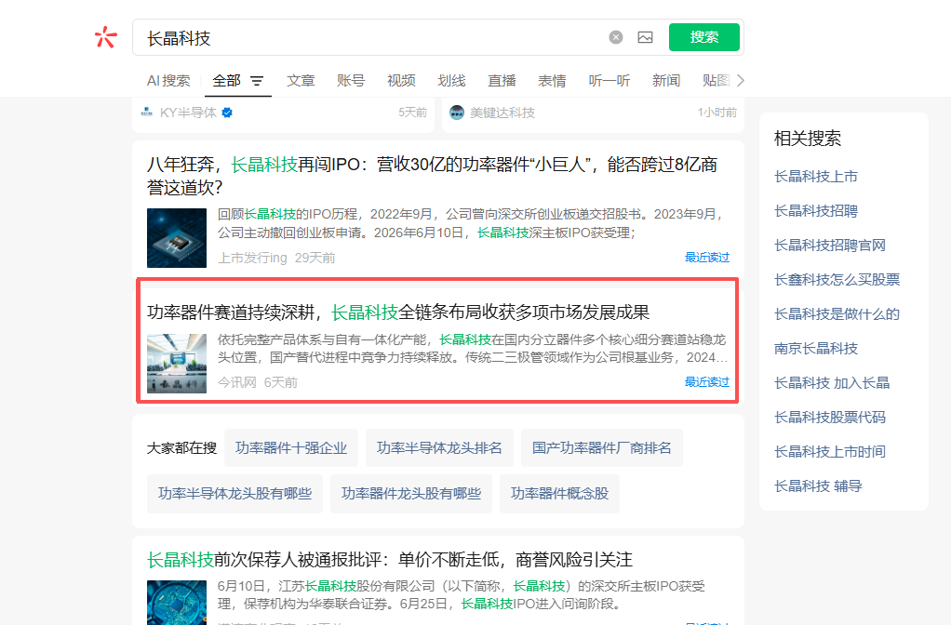Image resolution: width=951 pixels, height=625 pixels.
Task: Open related search 长晶科技 辅导
Action: click(818, 486)
